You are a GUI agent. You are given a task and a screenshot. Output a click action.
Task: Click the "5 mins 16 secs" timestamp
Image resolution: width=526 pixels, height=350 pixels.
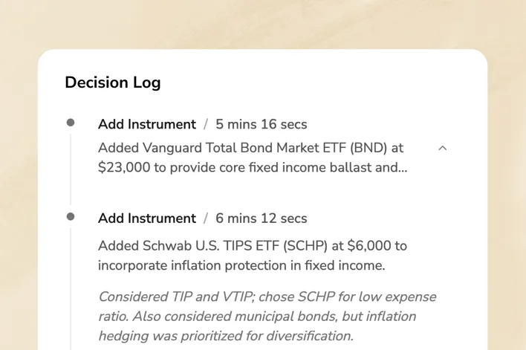point(261,124)
